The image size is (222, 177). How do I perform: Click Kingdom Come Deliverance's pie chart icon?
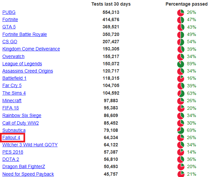click(181, 49)
